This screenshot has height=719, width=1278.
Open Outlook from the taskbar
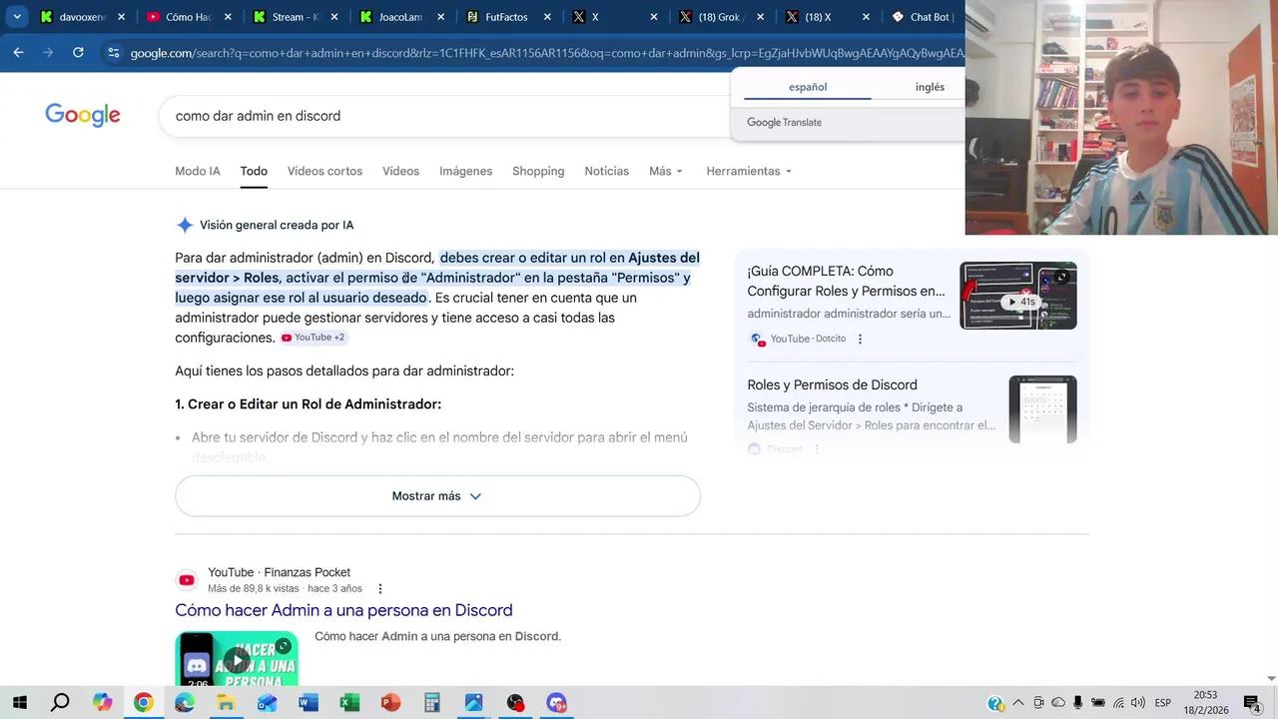click(267, 703)
